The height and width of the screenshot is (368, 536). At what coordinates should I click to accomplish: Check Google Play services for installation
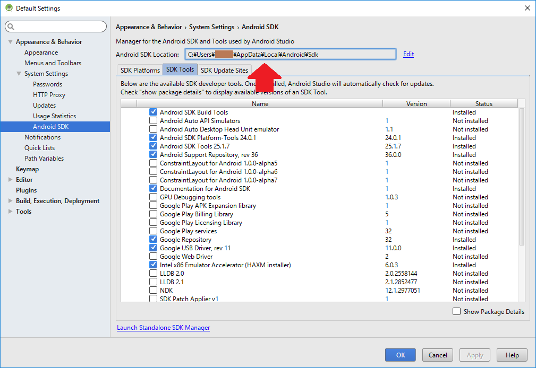(154, 231)
